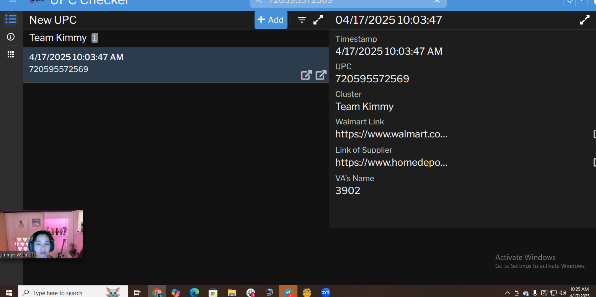Screen dimensions: 596x297
Task: Open the list view in left sidebar
Action: click(x=11, y=19)
